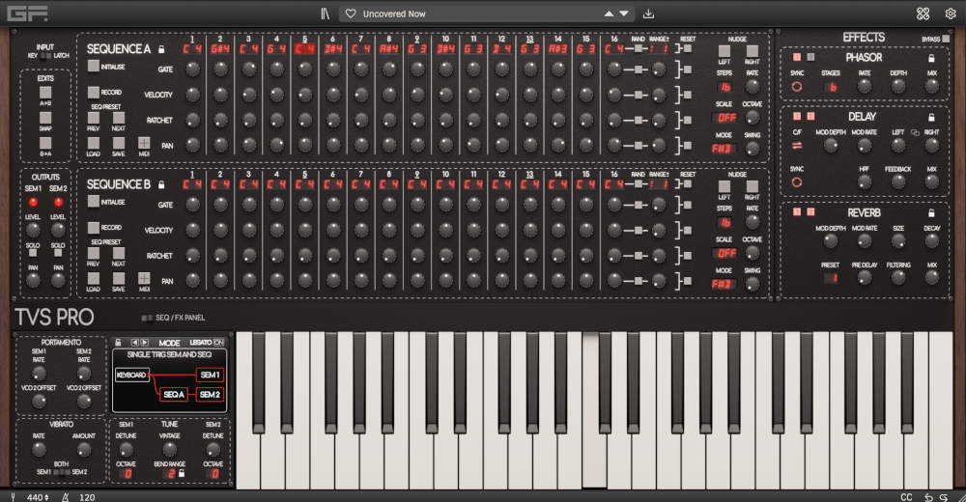Save preset using the download icon
Screen dimensions: 966x502
tap(648, 14)
